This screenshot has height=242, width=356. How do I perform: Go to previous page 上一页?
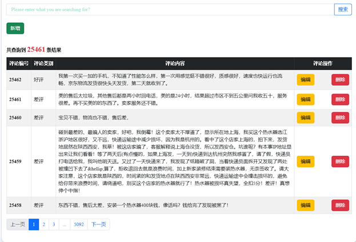click(17, 224)
